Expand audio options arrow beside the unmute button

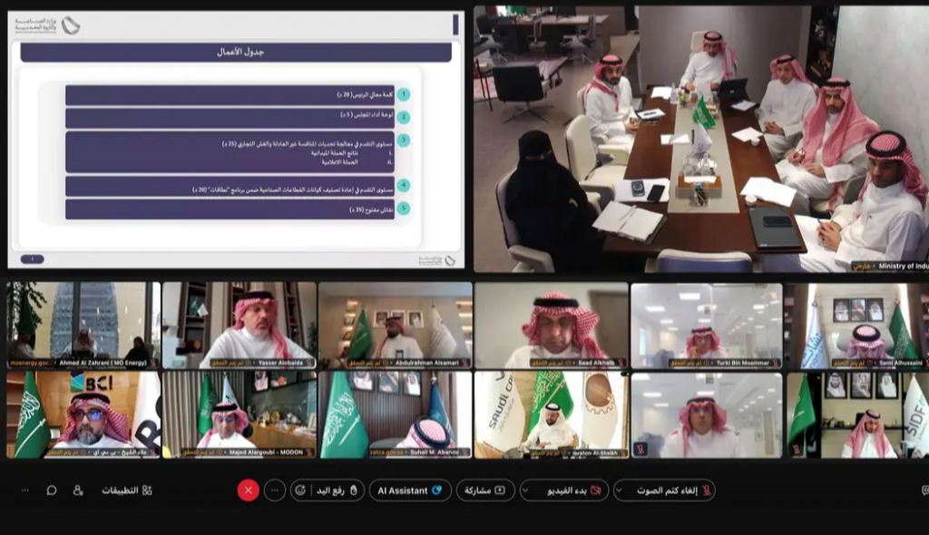click(x=621, y=491)
